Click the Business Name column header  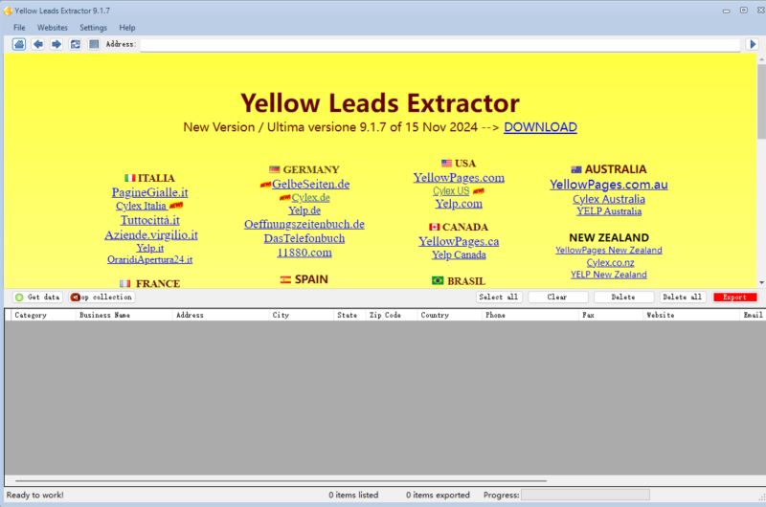(124, 316)
